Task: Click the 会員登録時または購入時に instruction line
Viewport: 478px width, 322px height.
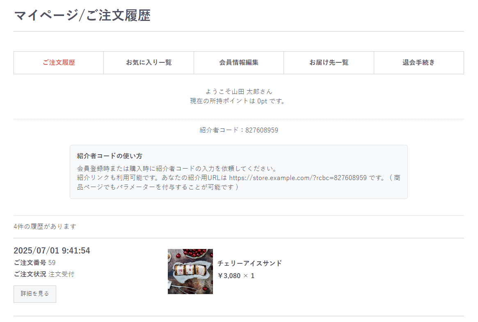Action: click(x=177, y=169)
